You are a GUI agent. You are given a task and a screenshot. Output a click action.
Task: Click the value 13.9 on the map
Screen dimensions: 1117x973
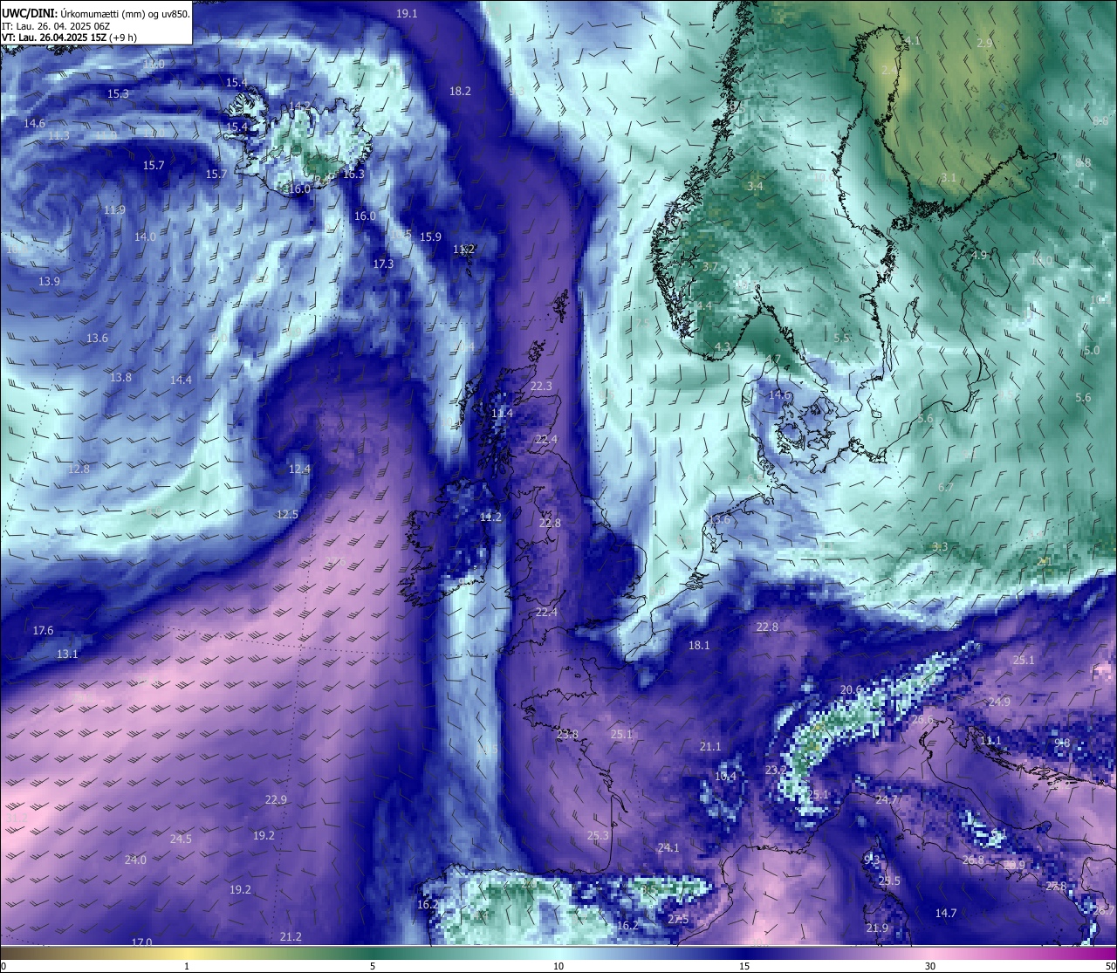coord(50,282)
